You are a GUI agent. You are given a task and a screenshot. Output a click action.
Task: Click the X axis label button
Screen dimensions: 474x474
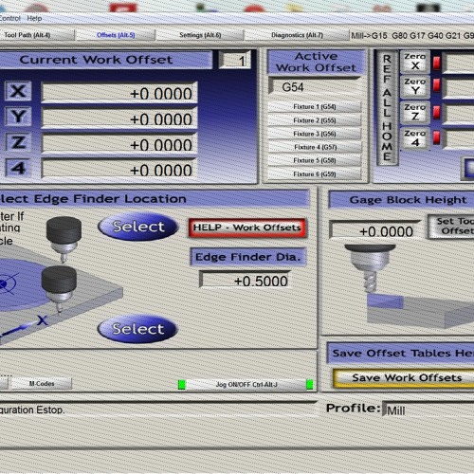[18, 91]
